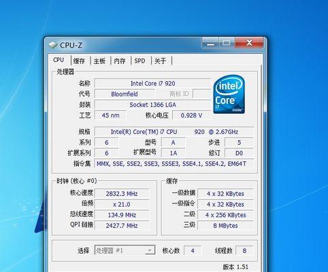Screen dimensions: 328x272
Task: Click the empty 商标 ID field
Action: [x=201, y=94]
